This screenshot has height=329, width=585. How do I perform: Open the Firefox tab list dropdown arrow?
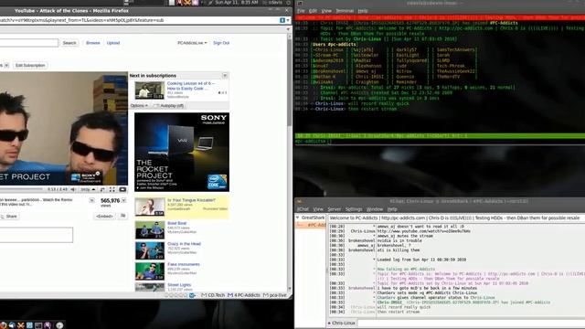[288, 29]
